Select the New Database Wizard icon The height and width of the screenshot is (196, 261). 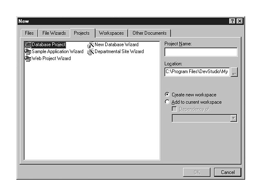click(x=91, y=45)
